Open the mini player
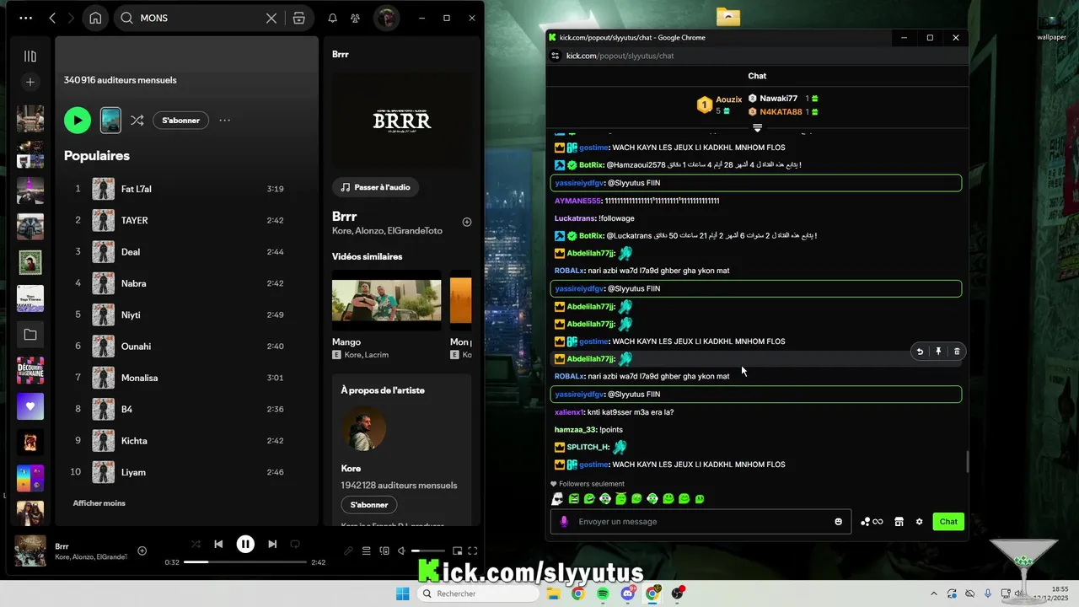The height and width of the screenshot is (607, 1079). click(x=457, y=551)
